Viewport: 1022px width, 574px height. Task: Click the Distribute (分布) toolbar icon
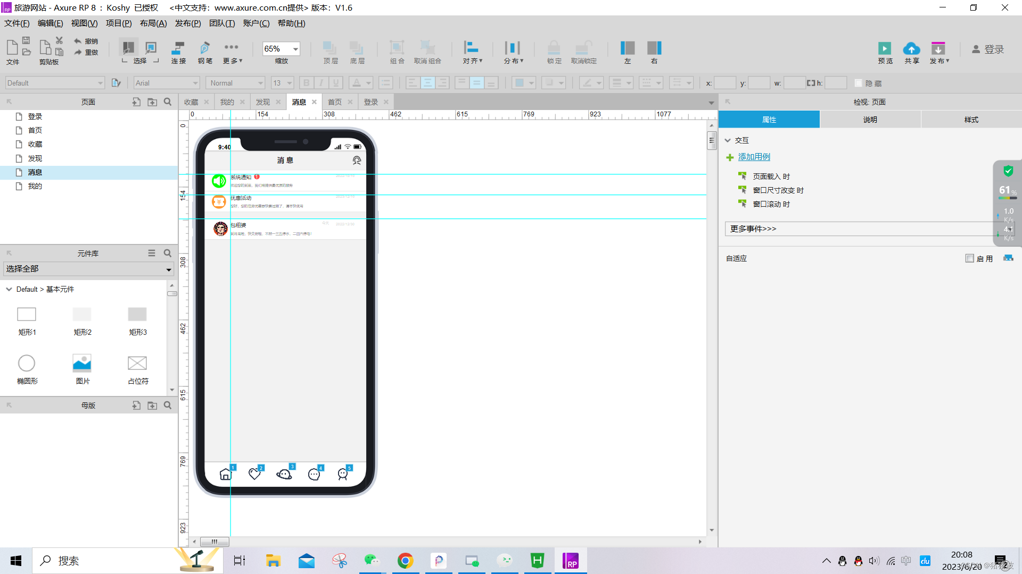click(x=512, y=48)
